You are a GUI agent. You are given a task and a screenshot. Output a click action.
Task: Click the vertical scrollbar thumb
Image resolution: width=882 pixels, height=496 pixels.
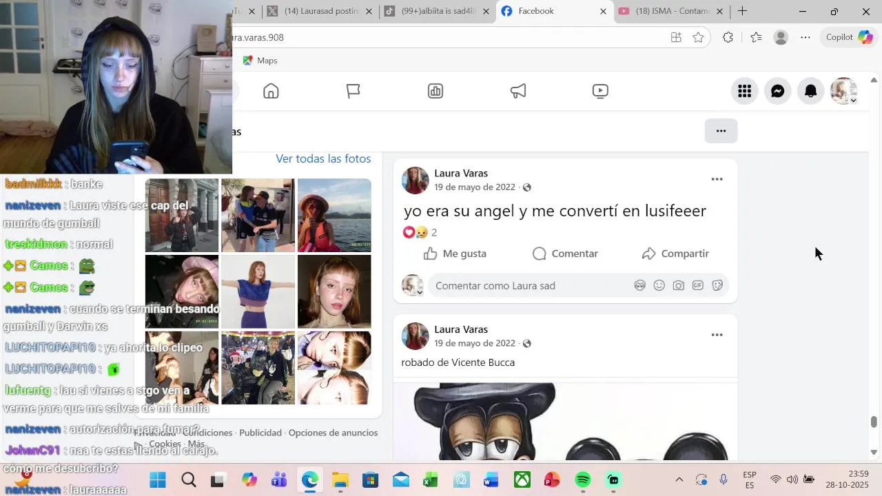[x=874, y=422]
